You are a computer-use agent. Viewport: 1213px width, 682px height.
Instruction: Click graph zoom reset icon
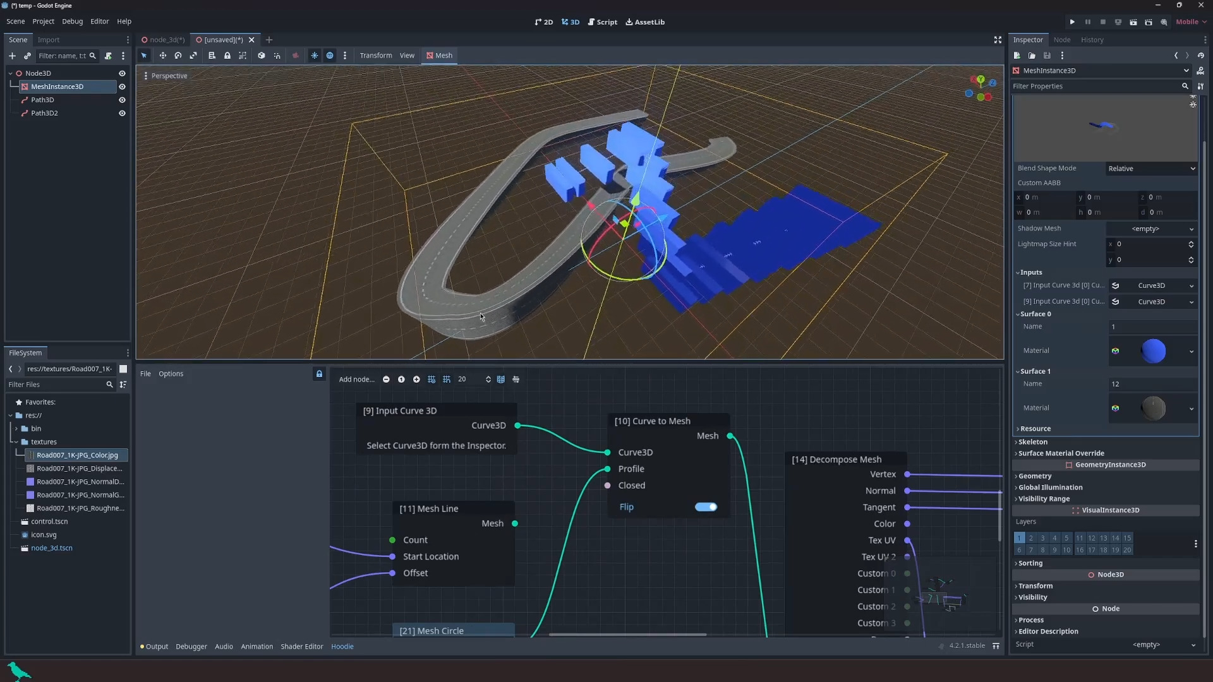coord(401,380)
